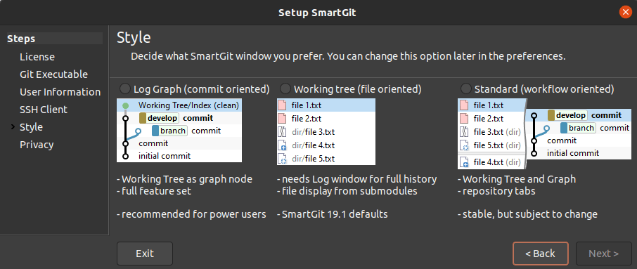Image resolution: width=637 pixels, height=269 pixels.
Task: Click blue branch tag icon in Standard preview
Action: pyautogui.click(x=564, y=128)
